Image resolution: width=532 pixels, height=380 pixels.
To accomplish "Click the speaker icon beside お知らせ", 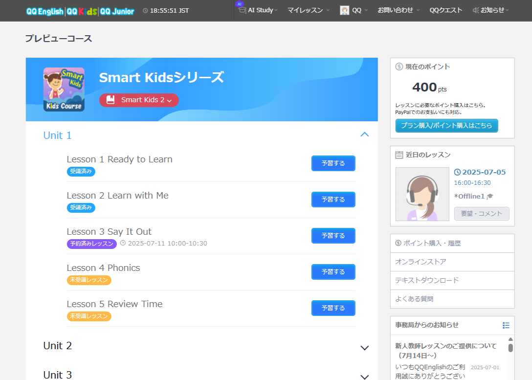I will (476, 10).
